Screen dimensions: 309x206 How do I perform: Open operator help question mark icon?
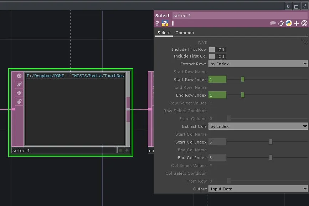157,23
